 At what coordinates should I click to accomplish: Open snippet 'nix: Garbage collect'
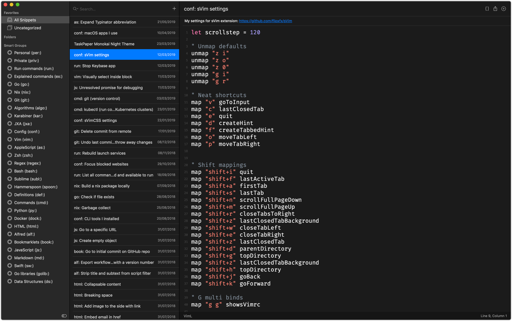[x=124, y=208]
